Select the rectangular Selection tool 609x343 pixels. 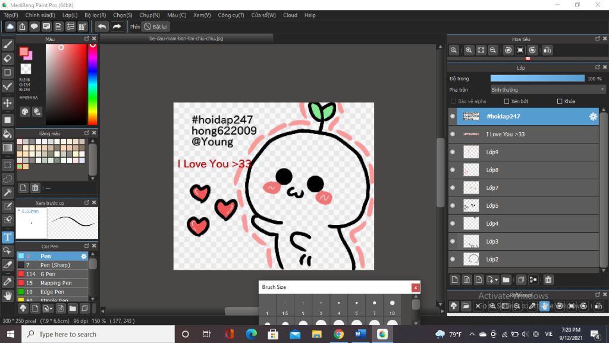click(7, 165)
